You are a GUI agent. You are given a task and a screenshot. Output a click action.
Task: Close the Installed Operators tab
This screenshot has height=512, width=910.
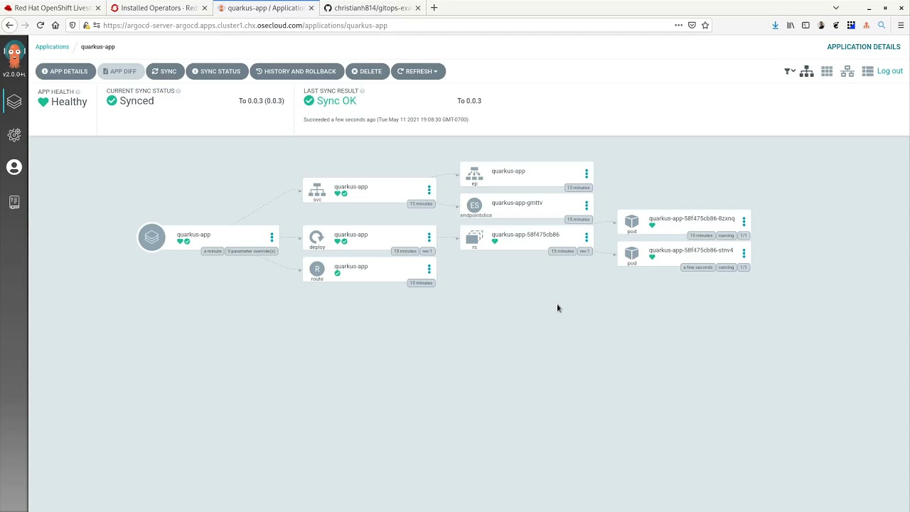tap(205, 8)
